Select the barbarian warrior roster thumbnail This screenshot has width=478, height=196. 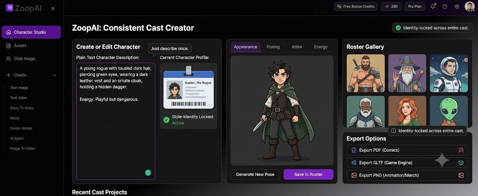click(x=366, y=73)
